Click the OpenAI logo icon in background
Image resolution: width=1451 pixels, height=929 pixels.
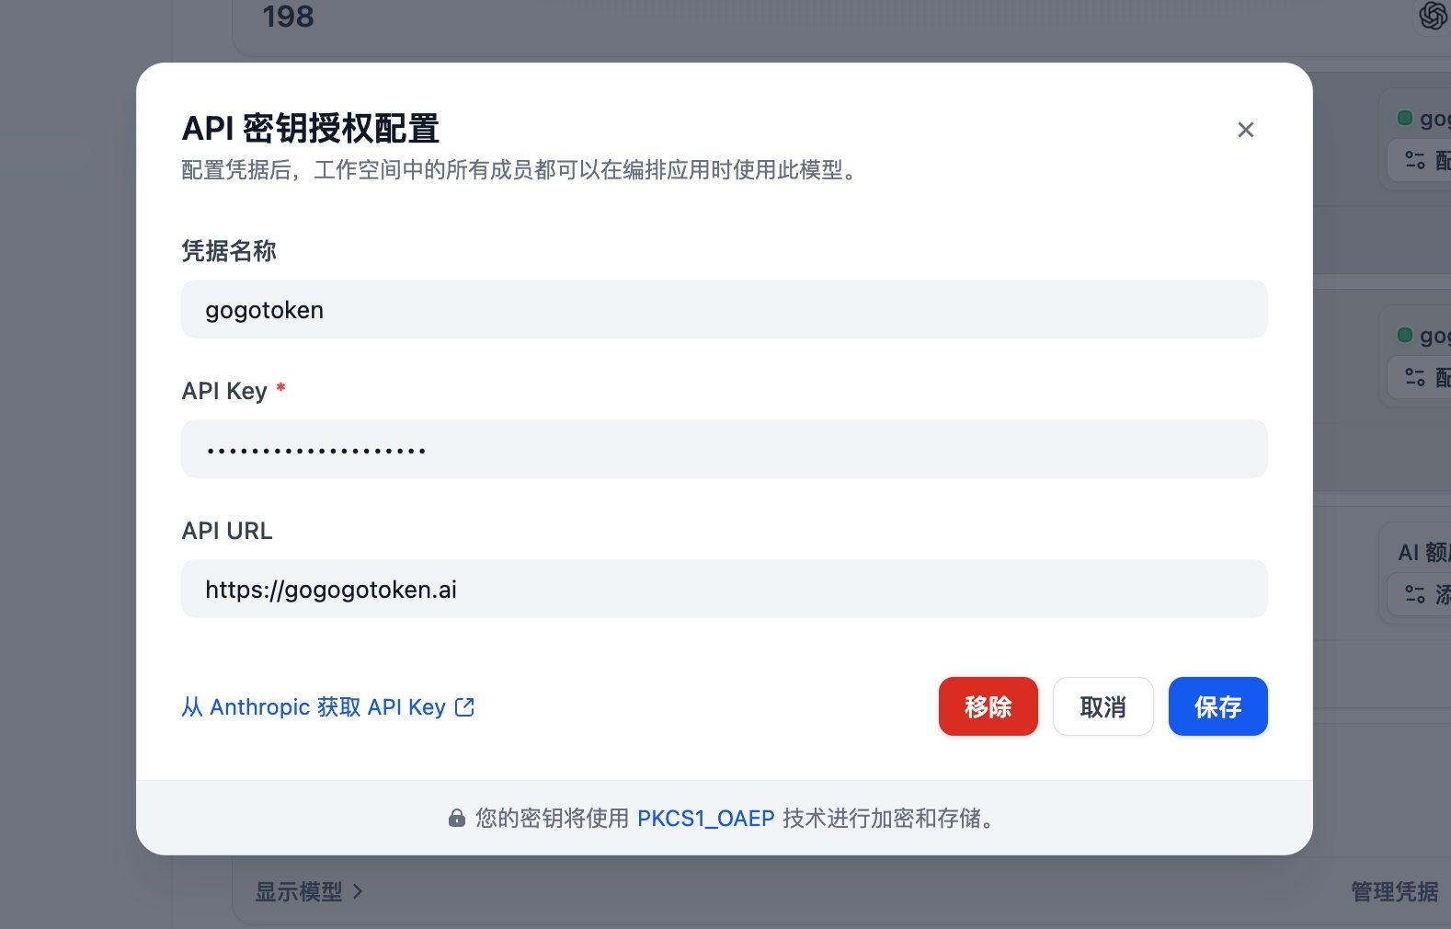pyautogui.click(x=1433, y=16)
